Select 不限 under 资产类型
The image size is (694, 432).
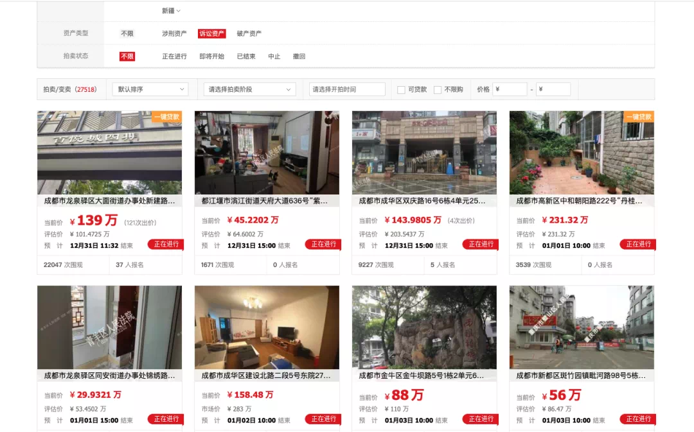coord(127,33)
